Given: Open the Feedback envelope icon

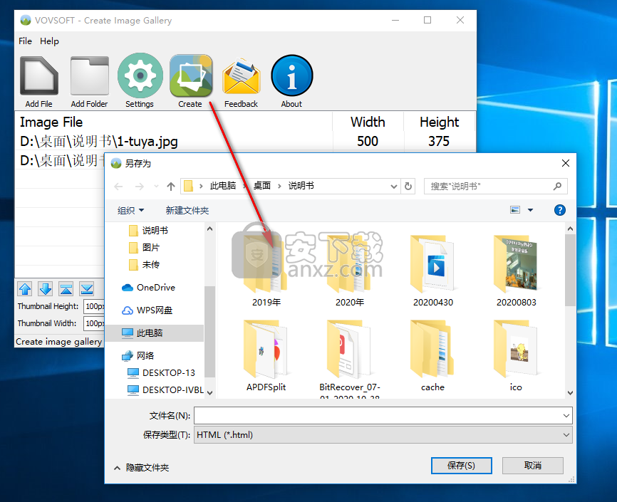Looking at the screenshot, I should click(241, 75).
